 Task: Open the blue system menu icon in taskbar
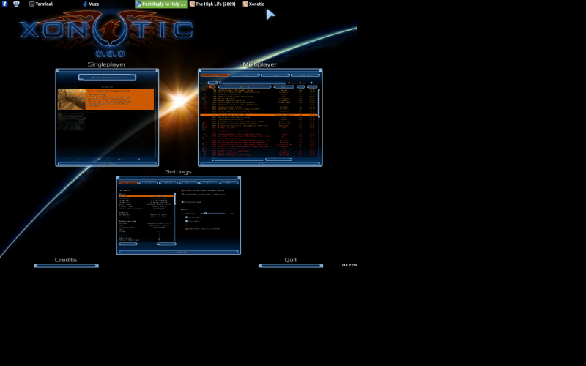4,4
